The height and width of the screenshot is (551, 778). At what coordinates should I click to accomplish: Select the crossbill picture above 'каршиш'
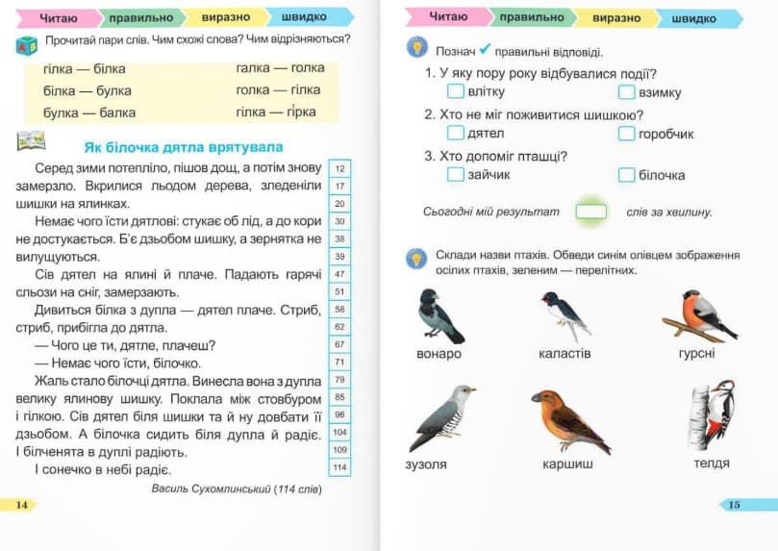click(571, 421)
